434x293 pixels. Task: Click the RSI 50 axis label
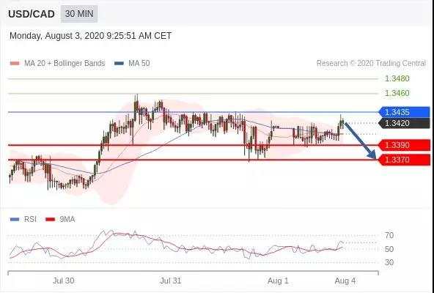pyautogui.click(x=389, y=249)
